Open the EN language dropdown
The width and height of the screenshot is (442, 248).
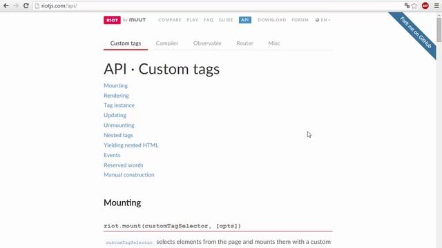pyautogui.click(x=323, y=20)
